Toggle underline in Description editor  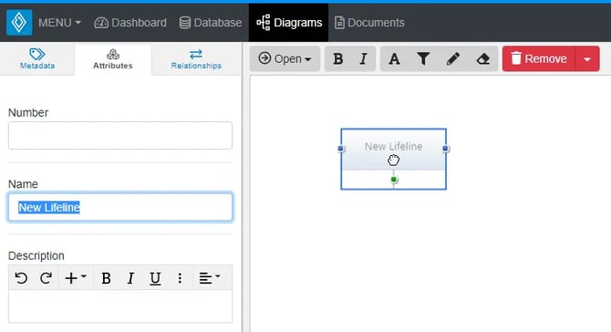coord(155,278)
